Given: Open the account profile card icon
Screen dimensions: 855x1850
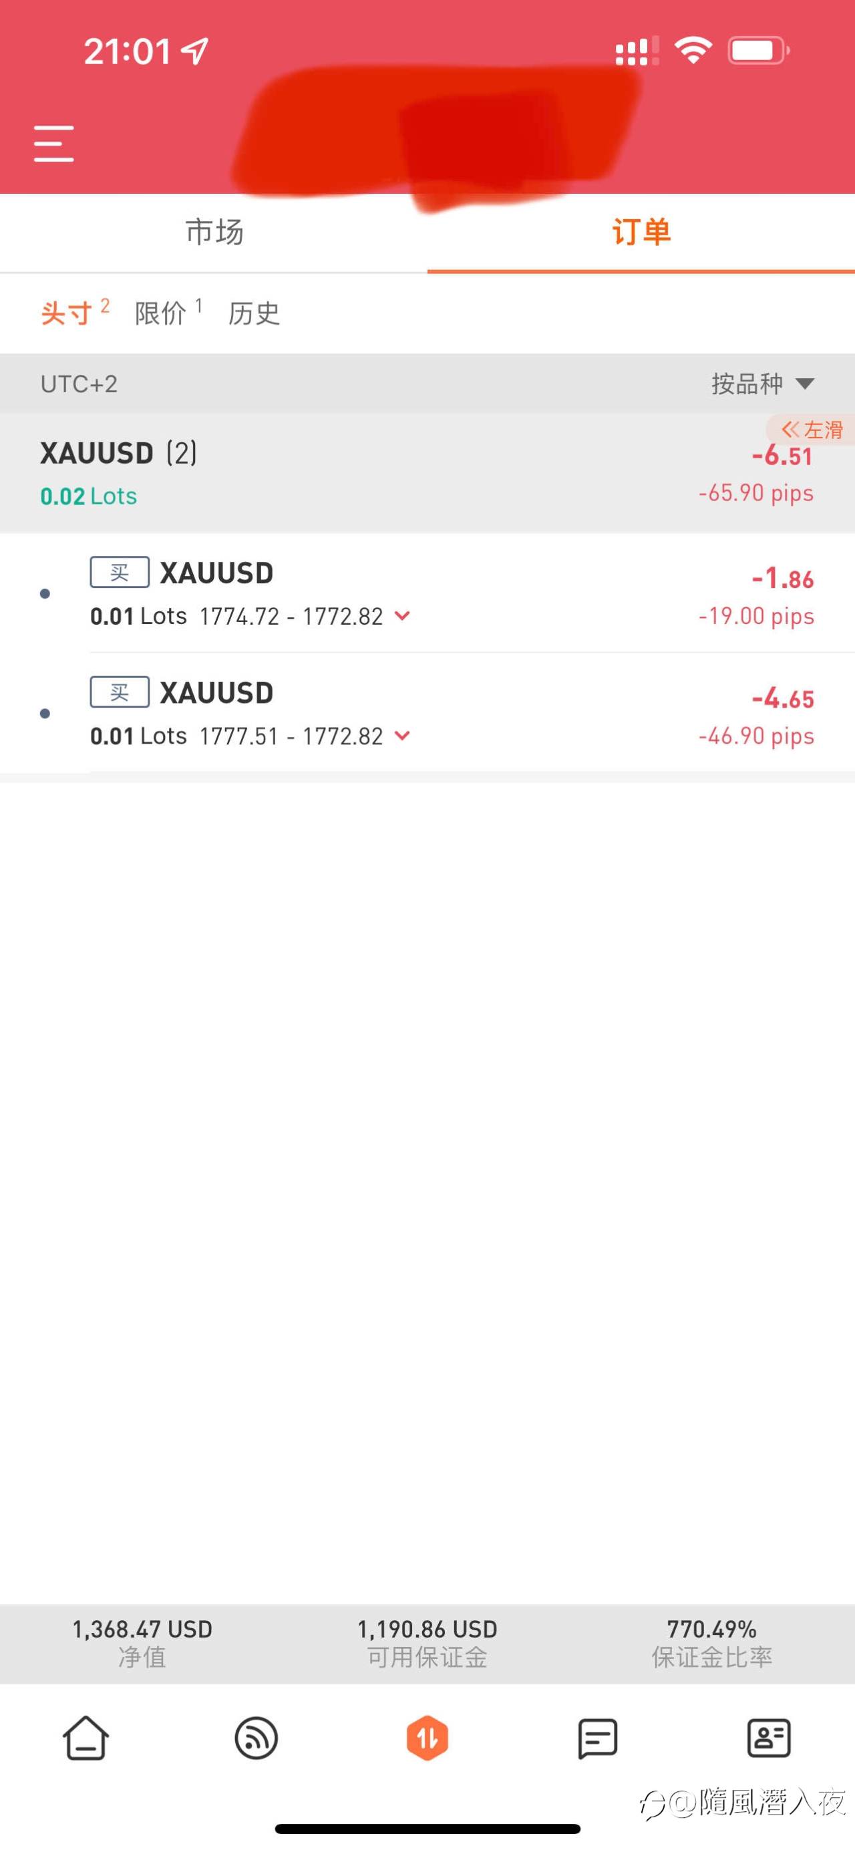Looking at the screenshot, I should point(769,1738).
